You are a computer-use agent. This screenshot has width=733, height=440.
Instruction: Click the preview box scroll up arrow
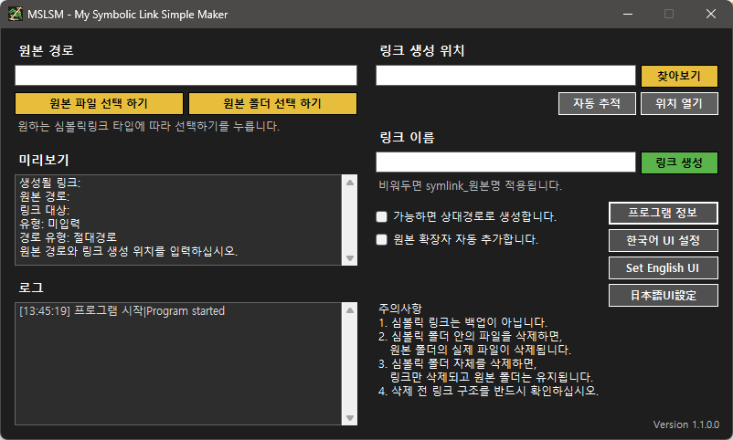[x=350, y=183]
